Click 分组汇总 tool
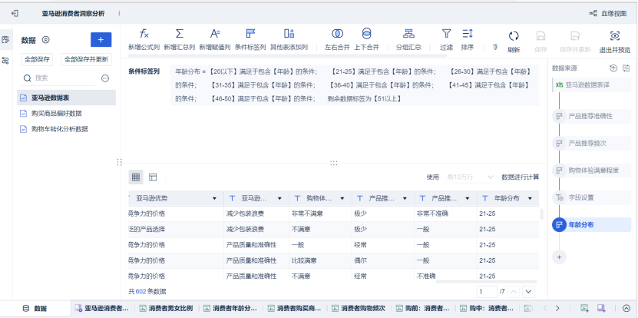Viewport: 638px width, 318px height. 408,40
